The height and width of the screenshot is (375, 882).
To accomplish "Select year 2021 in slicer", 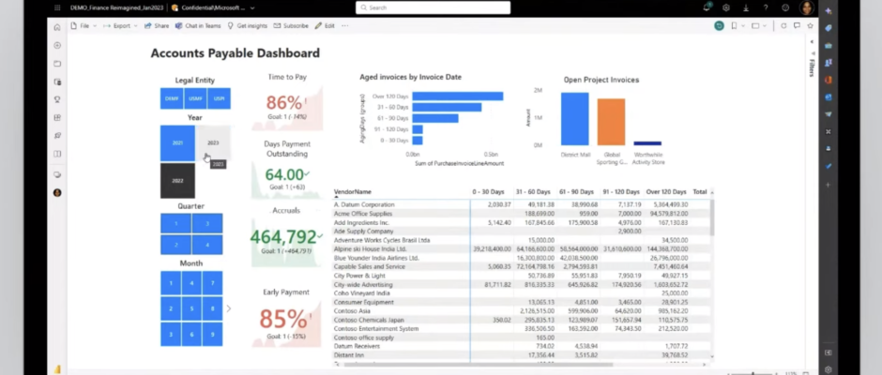I will (x=177, y=143).
